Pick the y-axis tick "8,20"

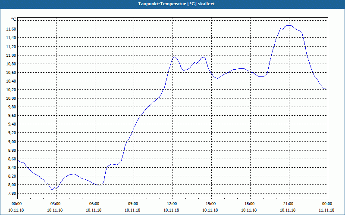point(12,176)
